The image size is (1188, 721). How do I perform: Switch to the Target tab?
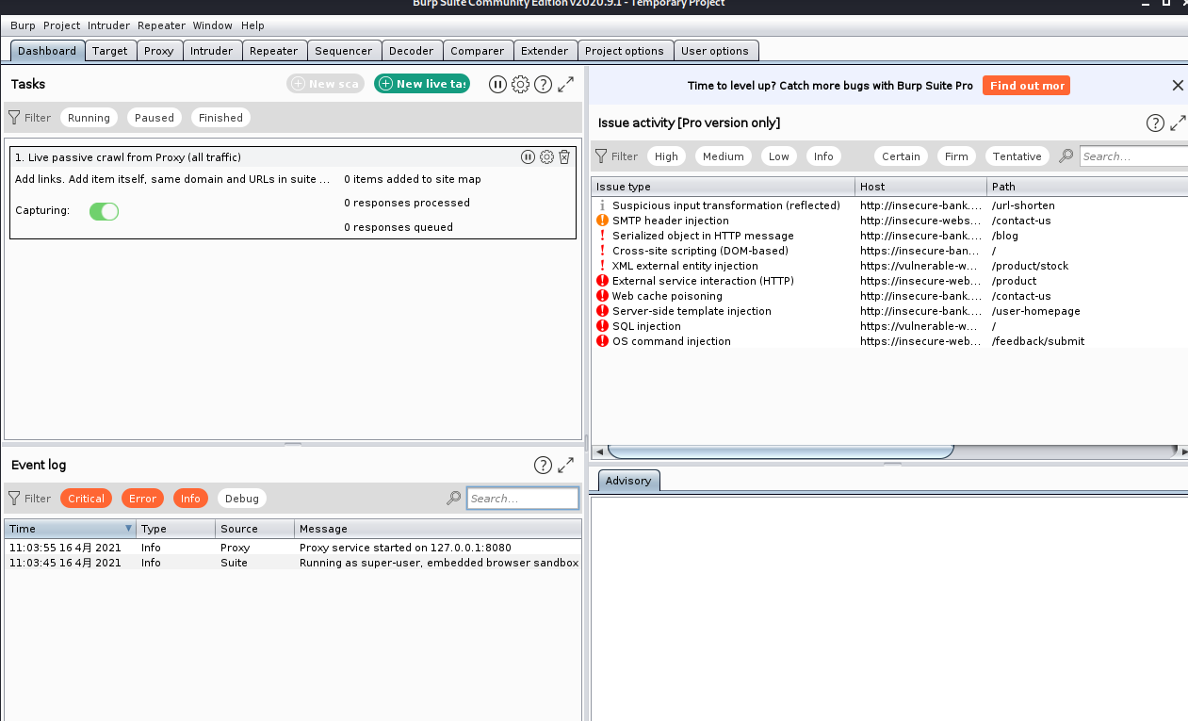pyautogui.click(x=110, y=51)
